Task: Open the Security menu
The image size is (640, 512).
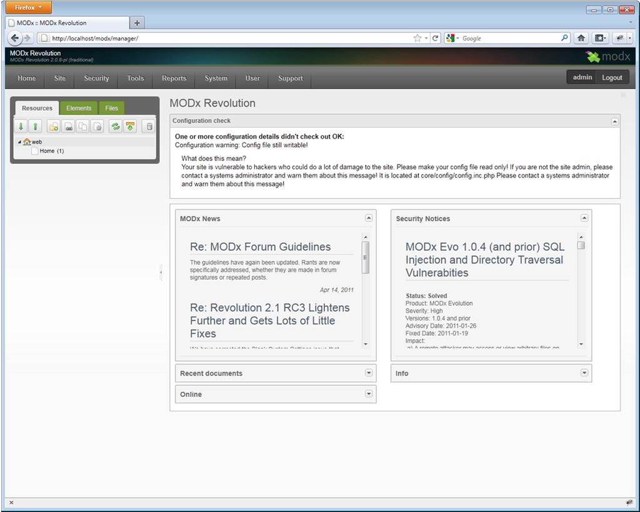Action: click(x=96, y=78)
